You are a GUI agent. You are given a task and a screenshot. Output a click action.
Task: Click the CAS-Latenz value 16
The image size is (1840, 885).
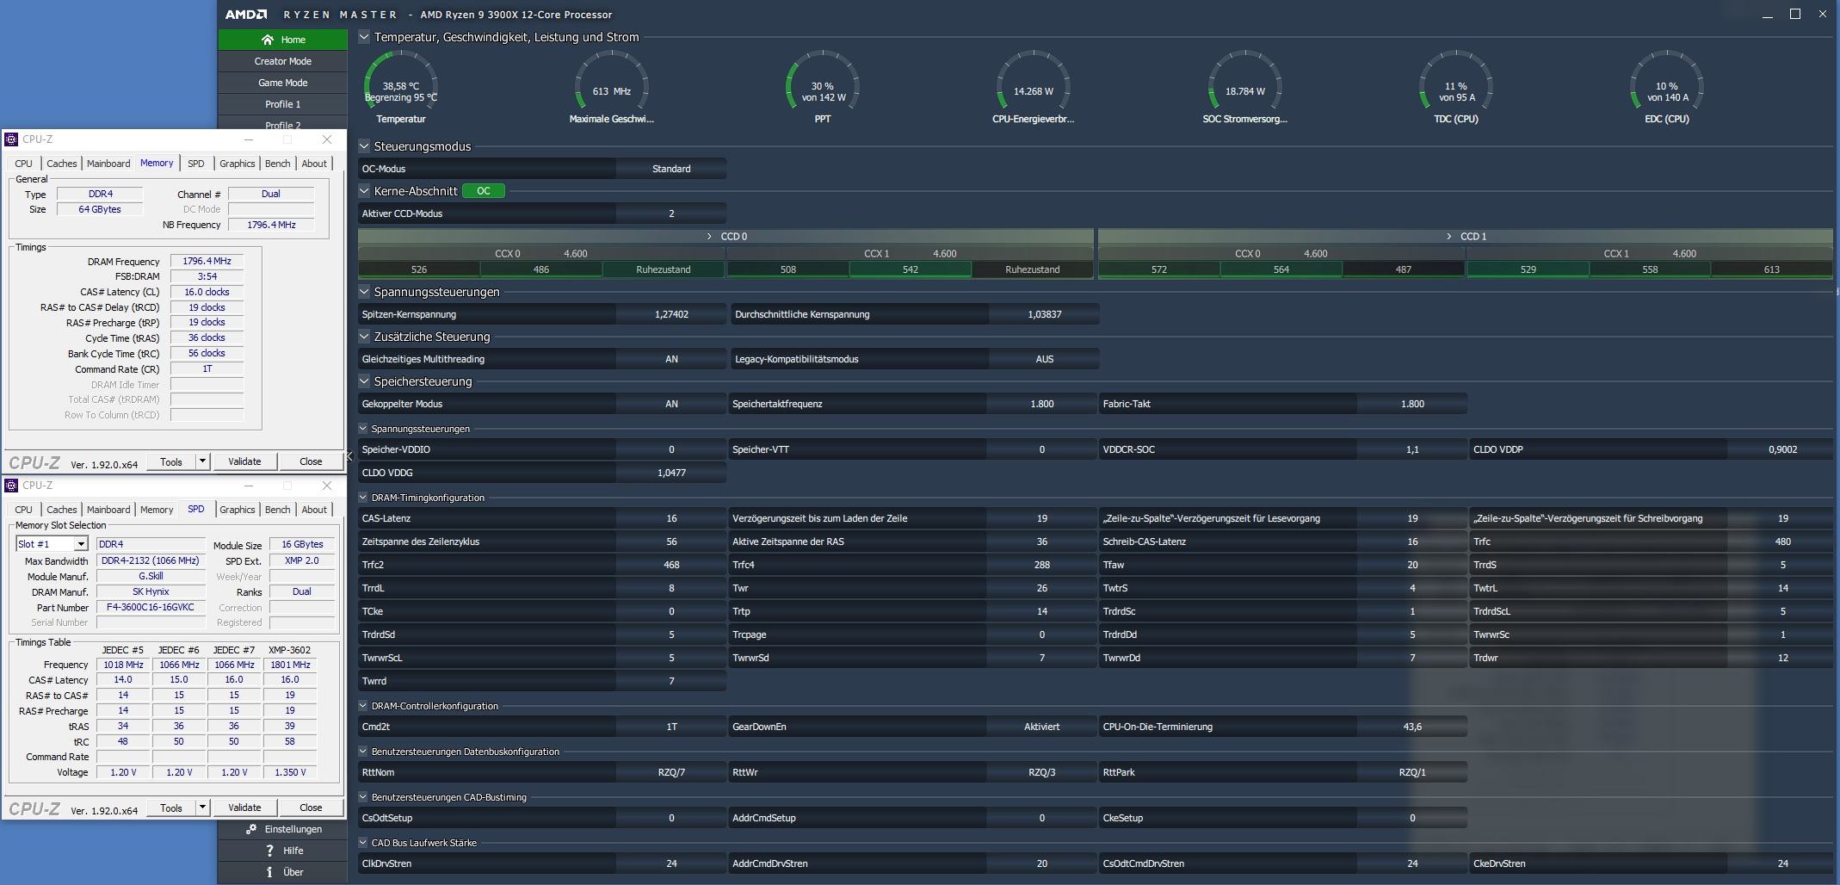point(671,518)
